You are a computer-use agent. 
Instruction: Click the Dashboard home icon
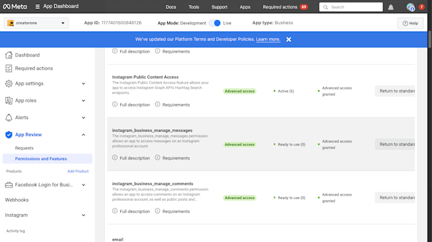coord(9,55)
